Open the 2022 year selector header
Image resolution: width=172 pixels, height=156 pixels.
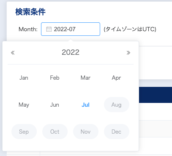pyautogui.click(x=71, y=52)
